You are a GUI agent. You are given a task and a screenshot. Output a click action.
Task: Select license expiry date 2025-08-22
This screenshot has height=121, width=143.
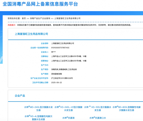click(x=57, y=83)
